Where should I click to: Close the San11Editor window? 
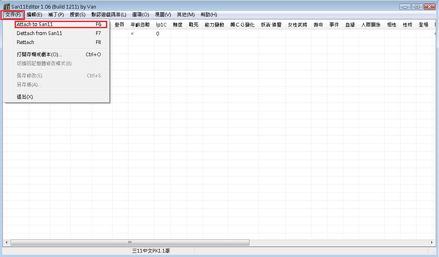click(x=430, y=7)
